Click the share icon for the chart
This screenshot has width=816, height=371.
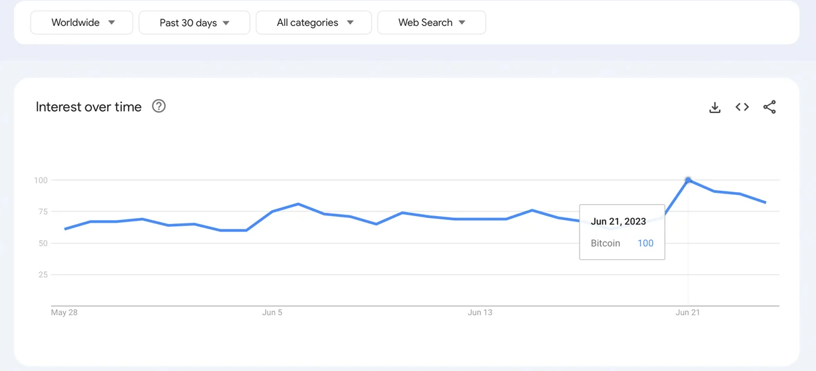pyautogui.click(x=769, y=107)
